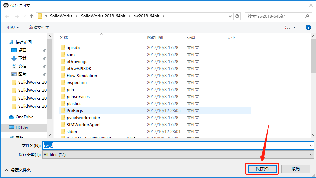Change the view layout icon
Screen dimensions: 316x178
(x=287, y=27)
